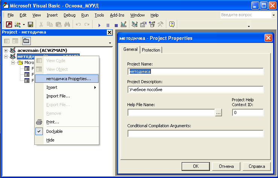Open Find with the binoculars icon
Image resolution: width=278 pixels, height=178 pixels.
(67, 24)
